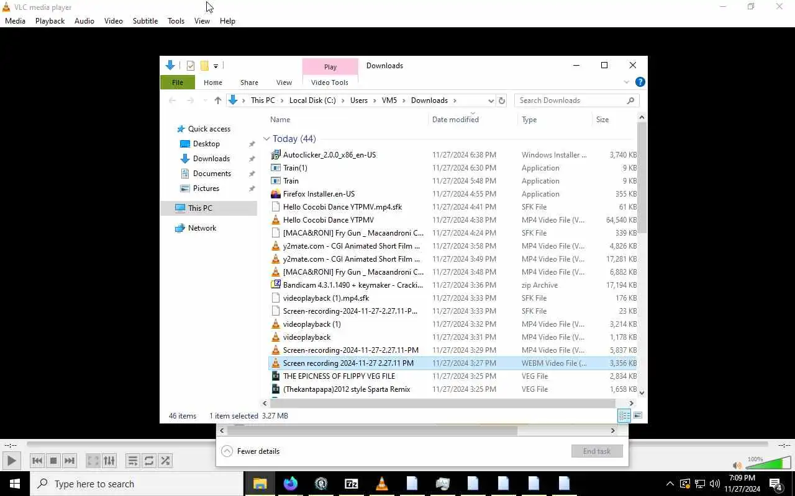Screen dimensions: 795x496
Task: Refresh the Downloads folder
Action: click(x=502, y=100)
